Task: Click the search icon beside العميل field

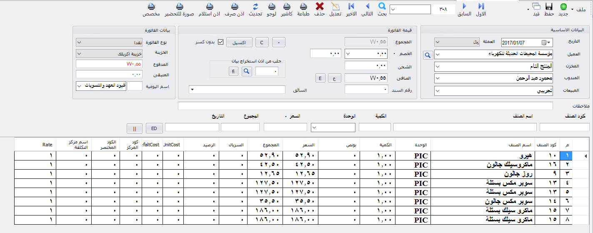Action: coord(428,55)
